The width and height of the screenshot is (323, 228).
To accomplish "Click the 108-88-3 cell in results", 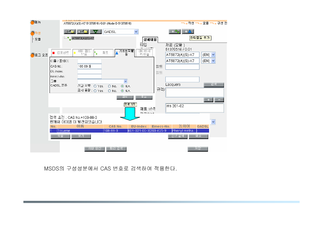I will point(115,131).
